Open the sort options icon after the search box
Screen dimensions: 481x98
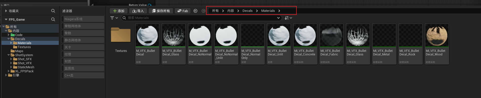tap(288, 18)
